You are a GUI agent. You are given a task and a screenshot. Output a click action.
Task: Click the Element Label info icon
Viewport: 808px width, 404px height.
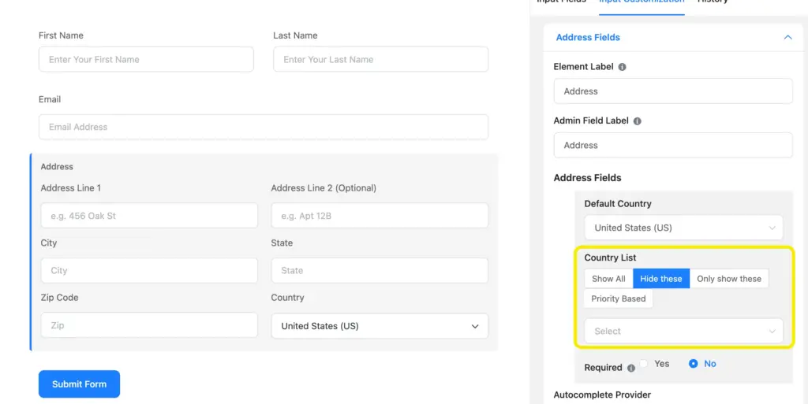point(623,67)
